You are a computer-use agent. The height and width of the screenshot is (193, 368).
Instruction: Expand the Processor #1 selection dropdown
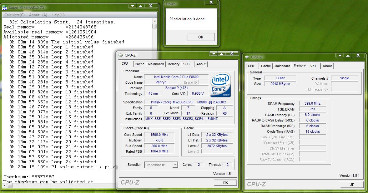(x=175, y=165)
